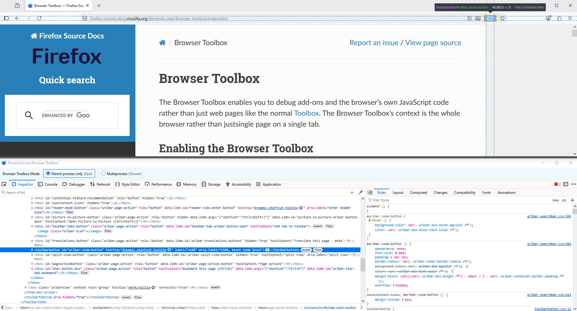Screen dimensions: 577x311
Task: Open the Network tab
Action: pyautogui.click(x=100, y=184)
